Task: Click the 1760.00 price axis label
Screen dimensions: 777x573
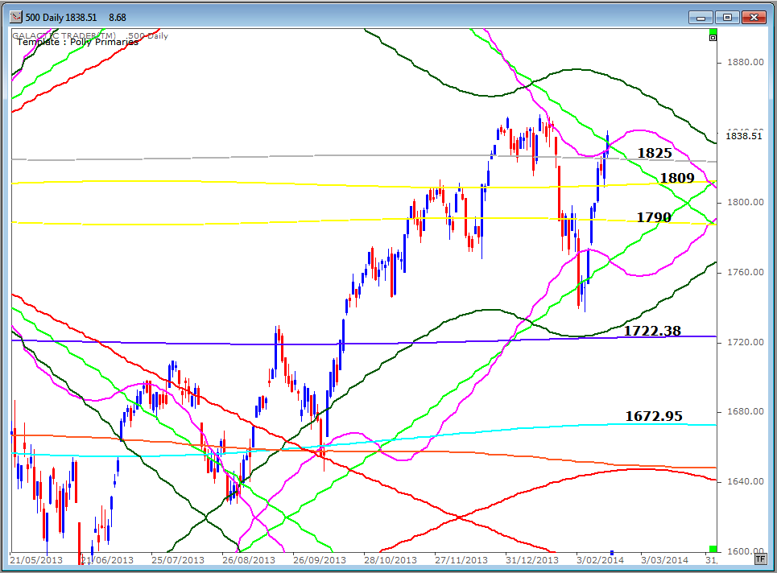Action: coord(746,272)
